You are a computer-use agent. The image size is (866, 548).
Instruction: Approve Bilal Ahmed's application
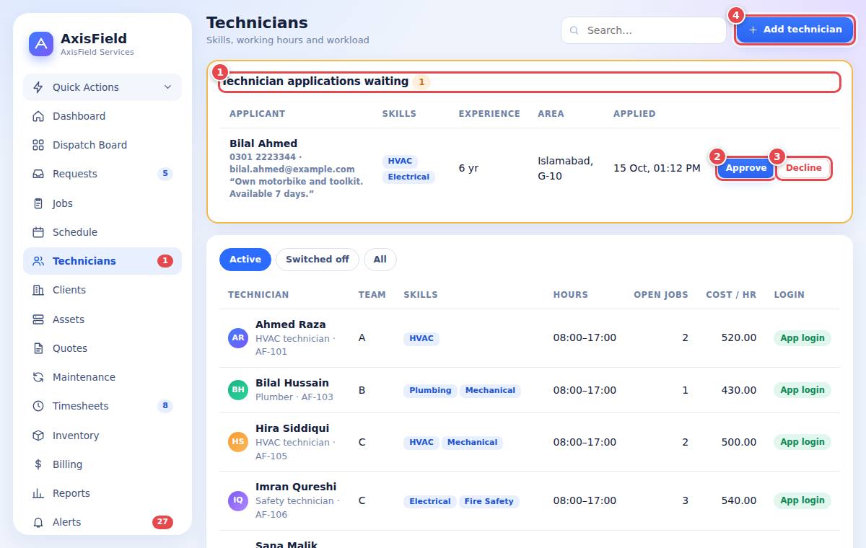[745, 168]
